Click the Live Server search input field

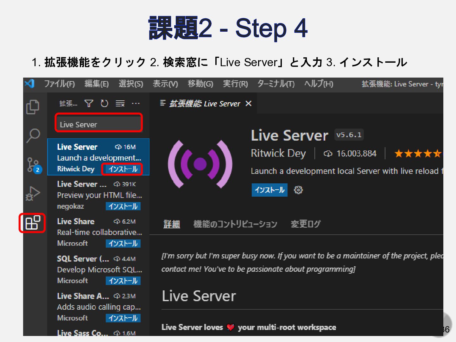pyautogui.click(x=99, y=124)
